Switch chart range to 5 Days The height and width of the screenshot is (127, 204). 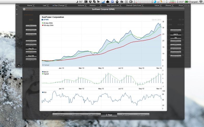pos(61,115)
